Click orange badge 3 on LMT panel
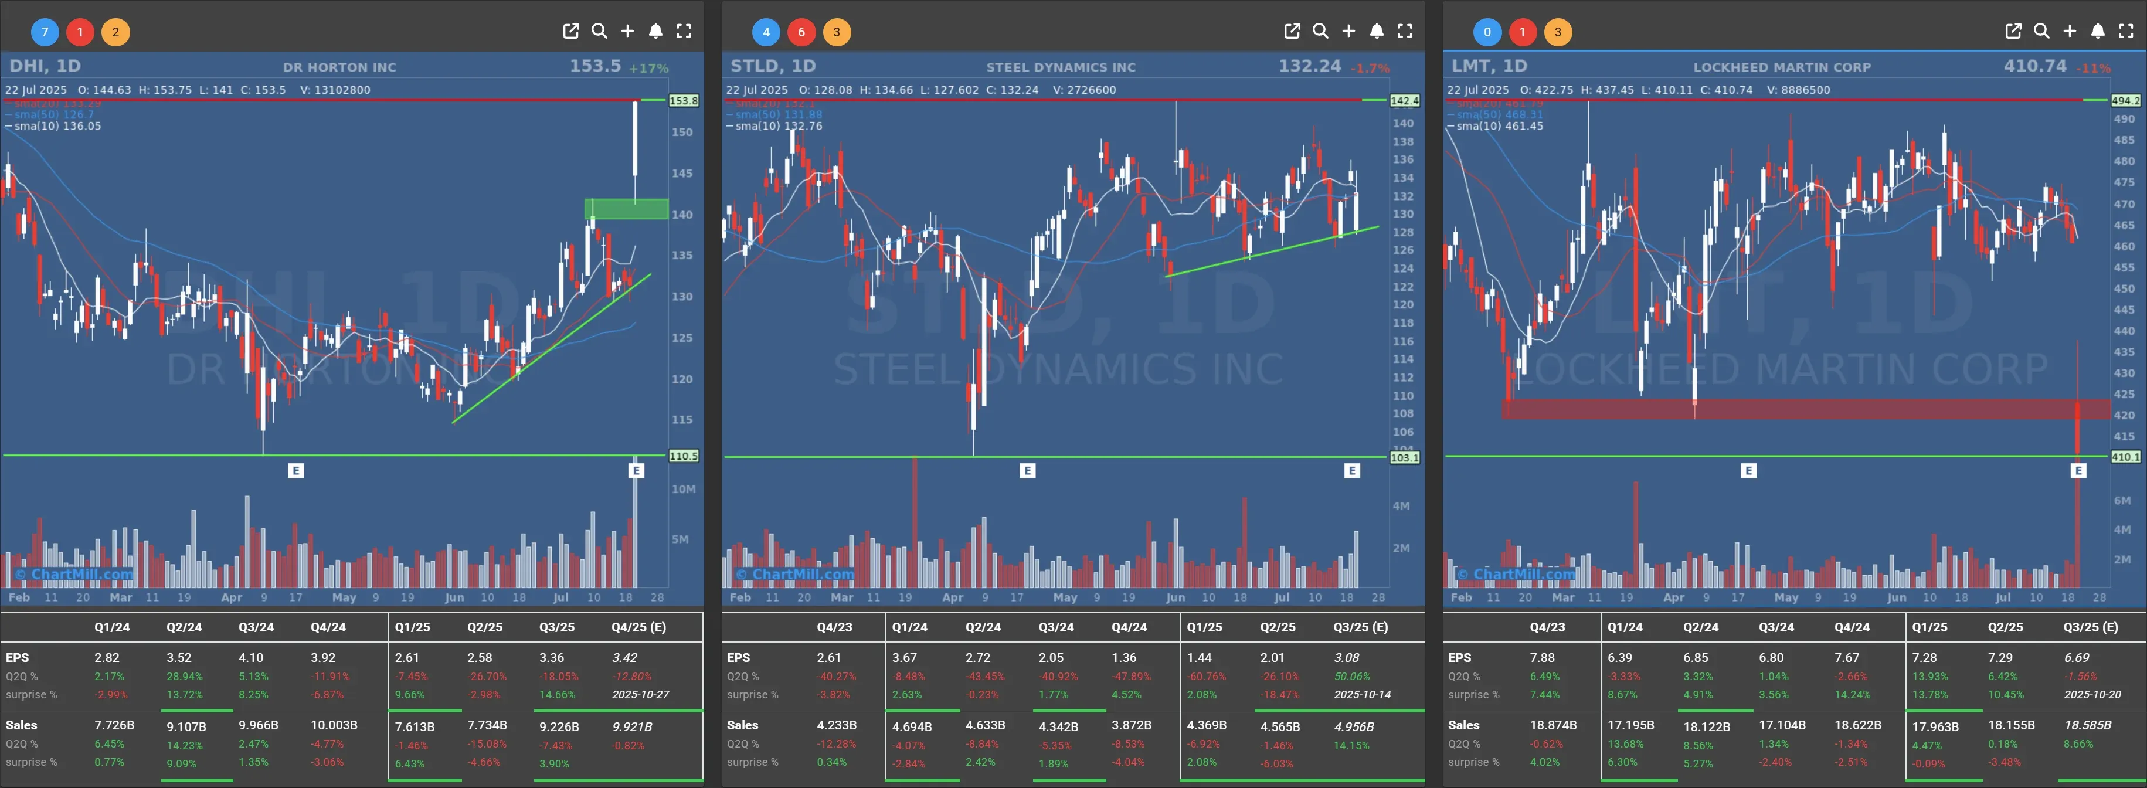 (x=1558, y=32)
